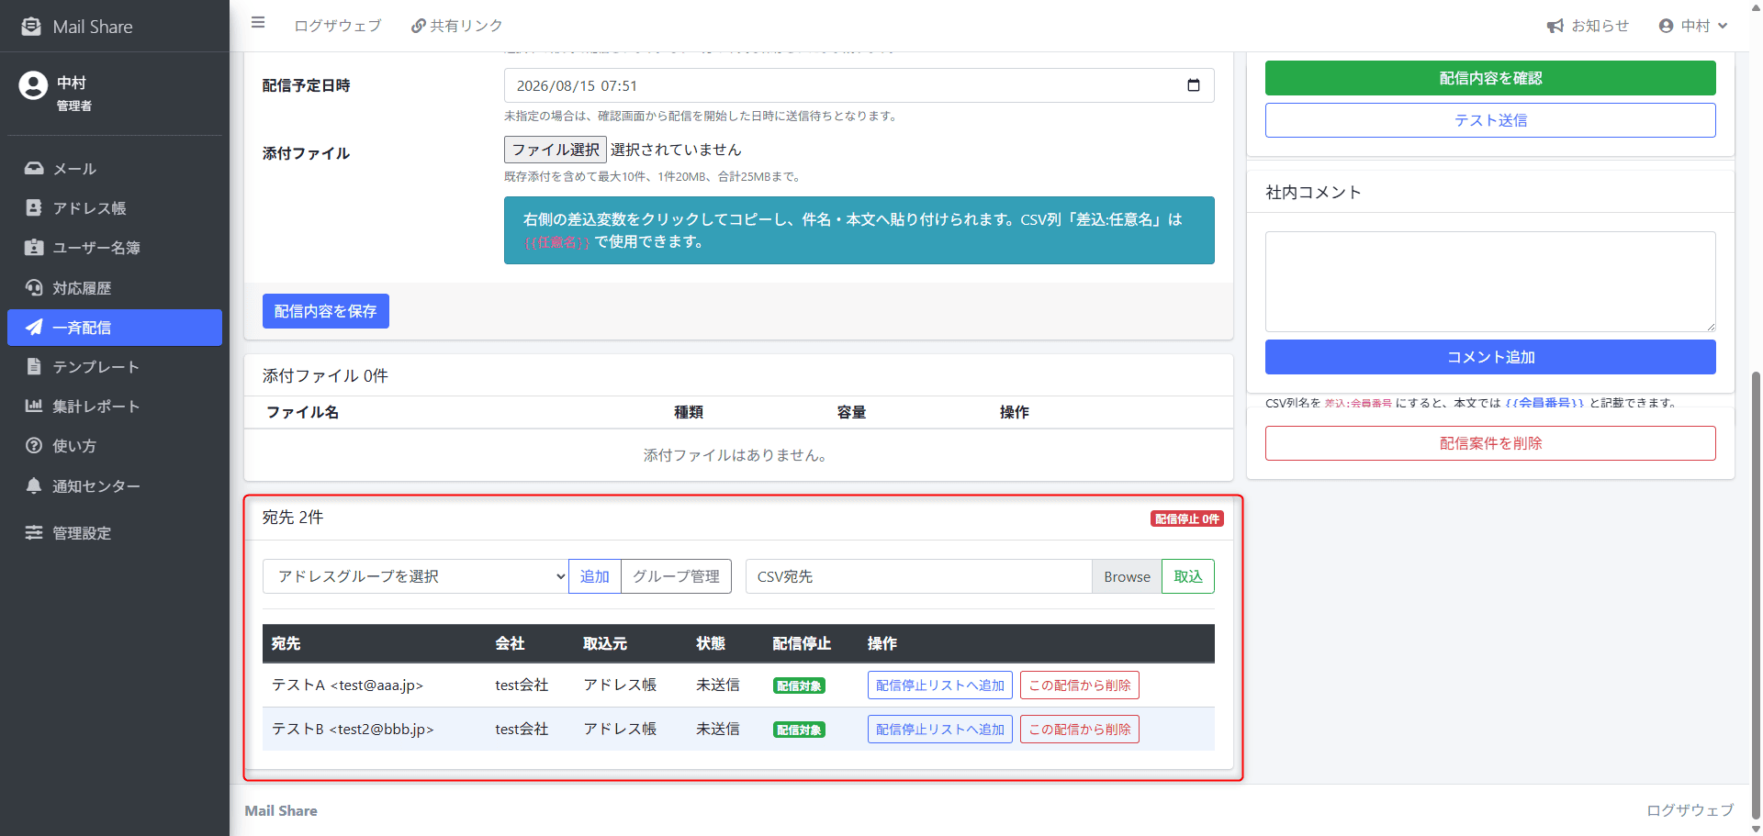The width and height of the screenshot is (1763, 836).
Task: Click the 社内コメント text area
Action: pyautogui.click(x=1490, y=282)
